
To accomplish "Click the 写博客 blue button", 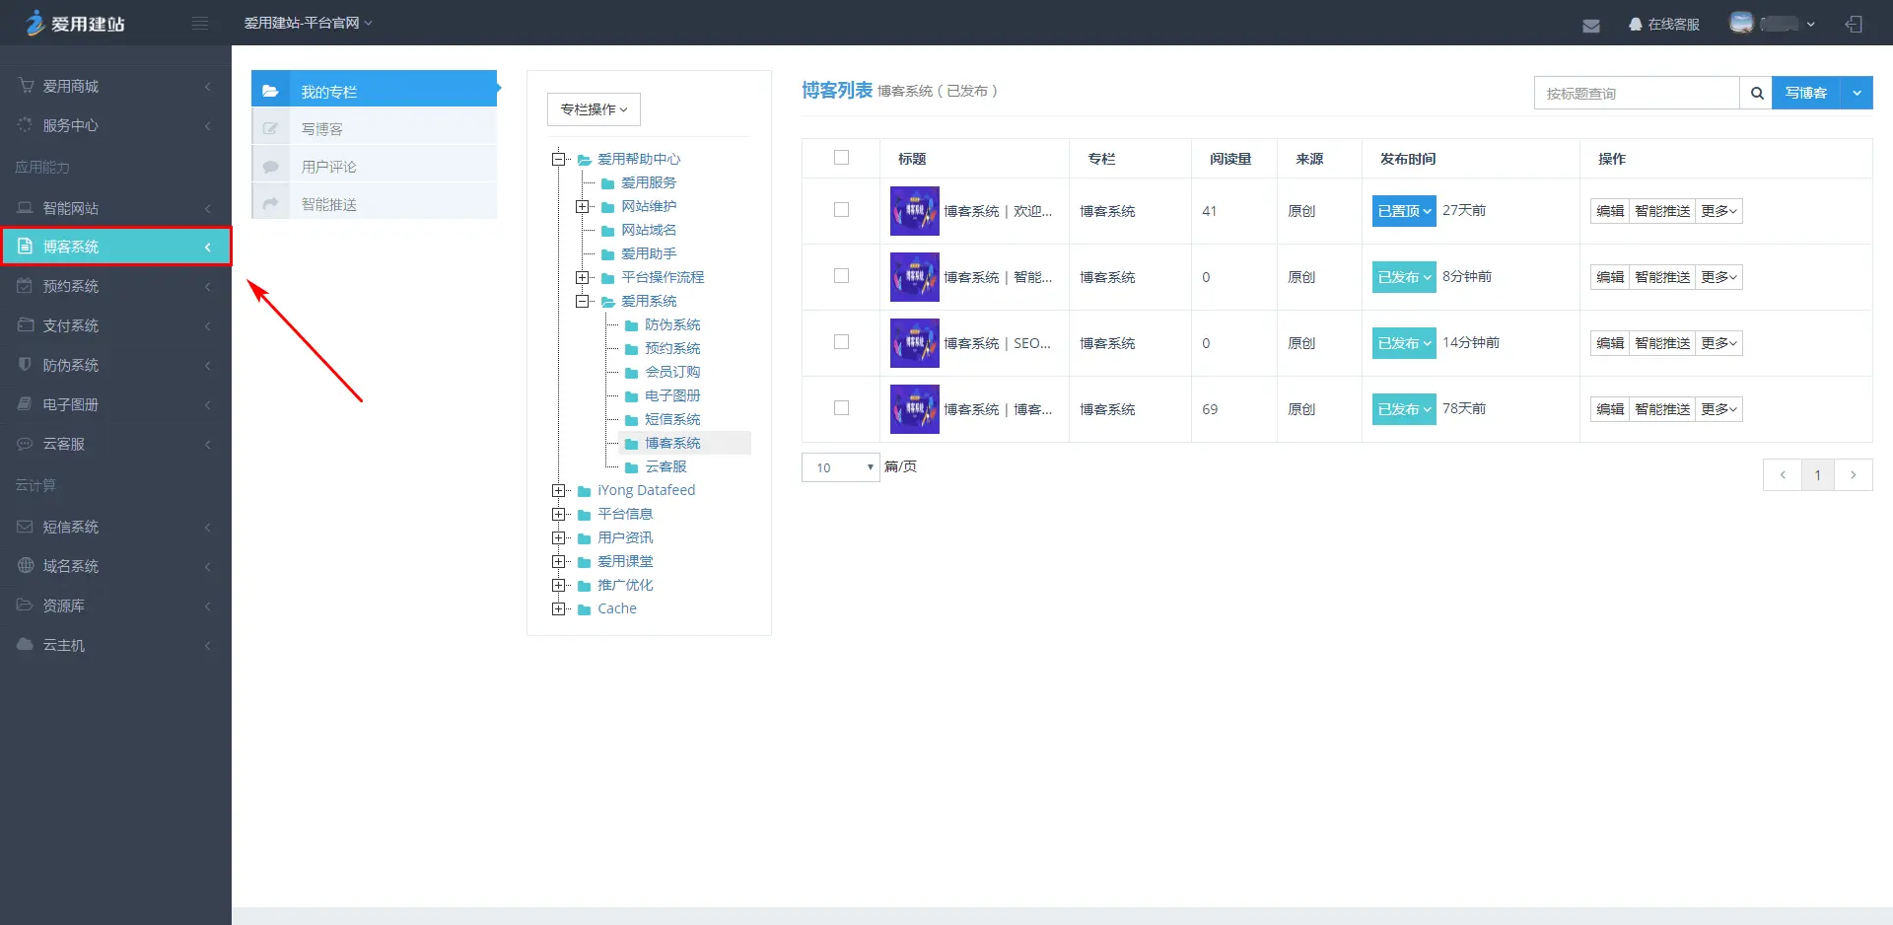I will 1805,93.
